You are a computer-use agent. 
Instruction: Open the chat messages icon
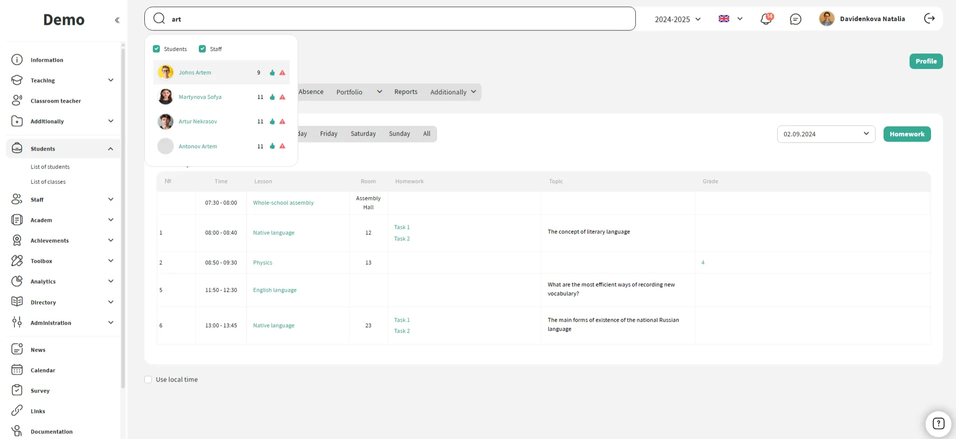tap(795, 19)
